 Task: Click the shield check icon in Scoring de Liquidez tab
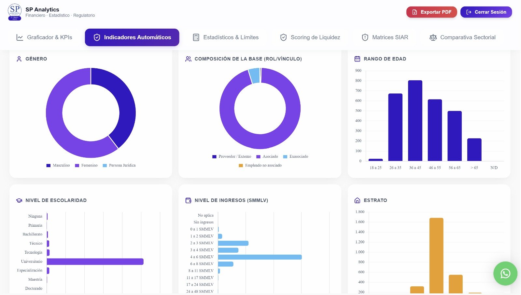pos(283,37)
